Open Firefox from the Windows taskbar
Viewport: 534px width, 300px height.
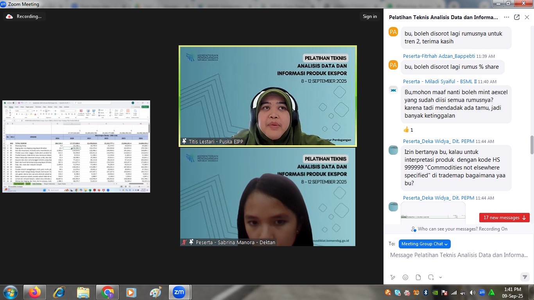coord(34,292)
